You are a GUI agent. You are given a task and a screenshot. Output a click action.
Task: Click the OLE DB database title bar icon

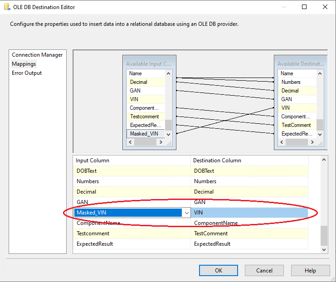tap(6, 7)
